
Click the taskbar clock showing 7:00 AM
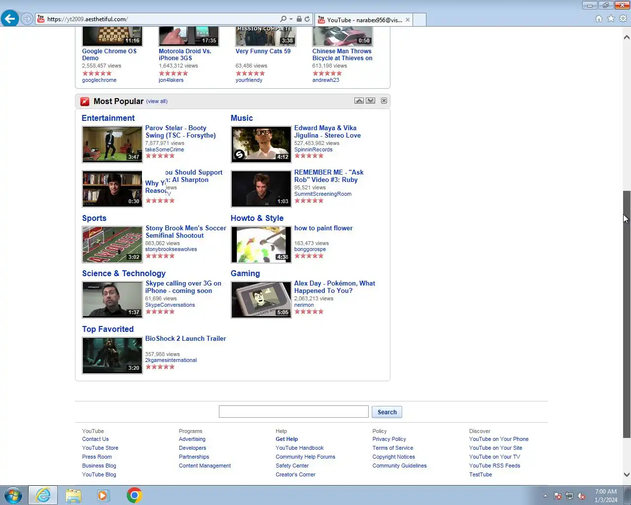click(605, 496)
